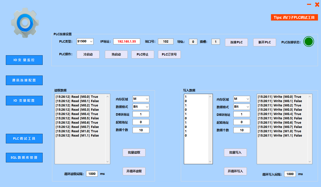The image size is (321, 187).
Task: Click DB块地址 field in 写入数据 panel
Action: pyautogui.click(x=242, y=114)
